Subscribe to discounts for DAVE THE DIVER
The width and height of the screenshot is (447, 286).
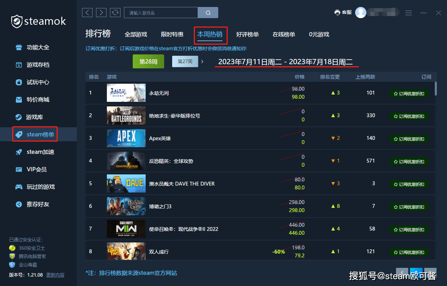click(409, 184)
